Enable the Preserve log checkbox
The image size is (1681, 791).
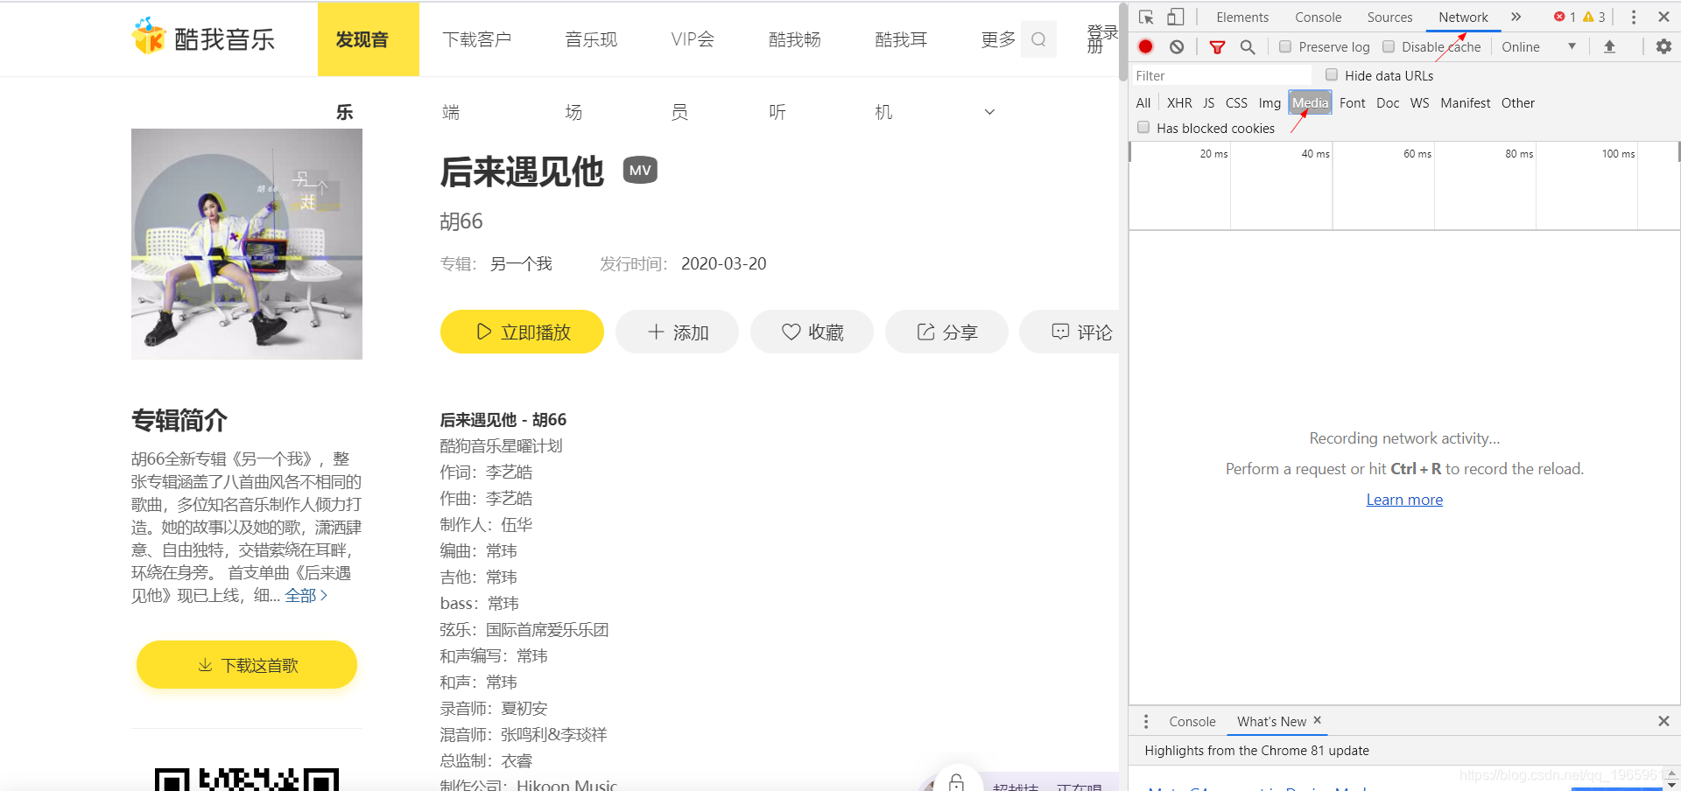pos(1285,46)
